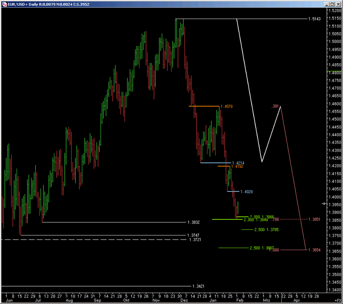The height and width of the screenshot is (304, 343).
Task: Click the chart window application icon
Action: point(4,4)
